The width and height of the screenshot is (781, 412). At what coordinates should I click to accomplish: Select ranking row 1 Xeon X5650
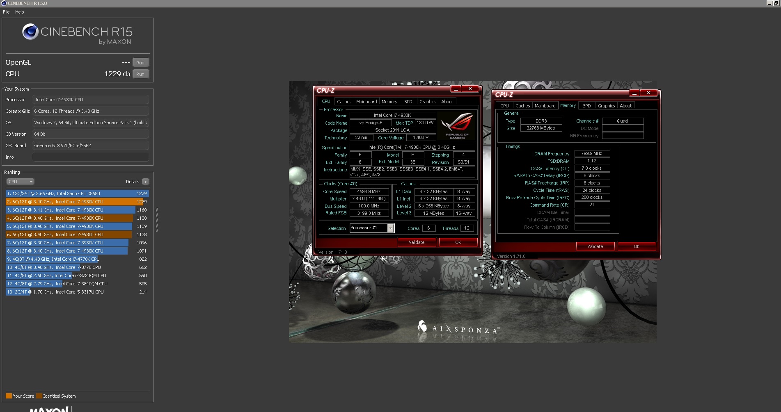77,193
